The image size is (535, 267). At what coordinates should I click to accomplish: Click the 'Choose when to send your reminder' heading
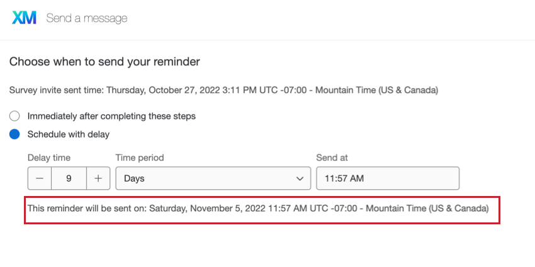click(104, 62)
